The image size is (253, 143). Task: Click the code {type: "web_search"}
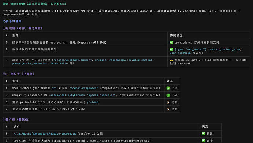tap(191, 49)
